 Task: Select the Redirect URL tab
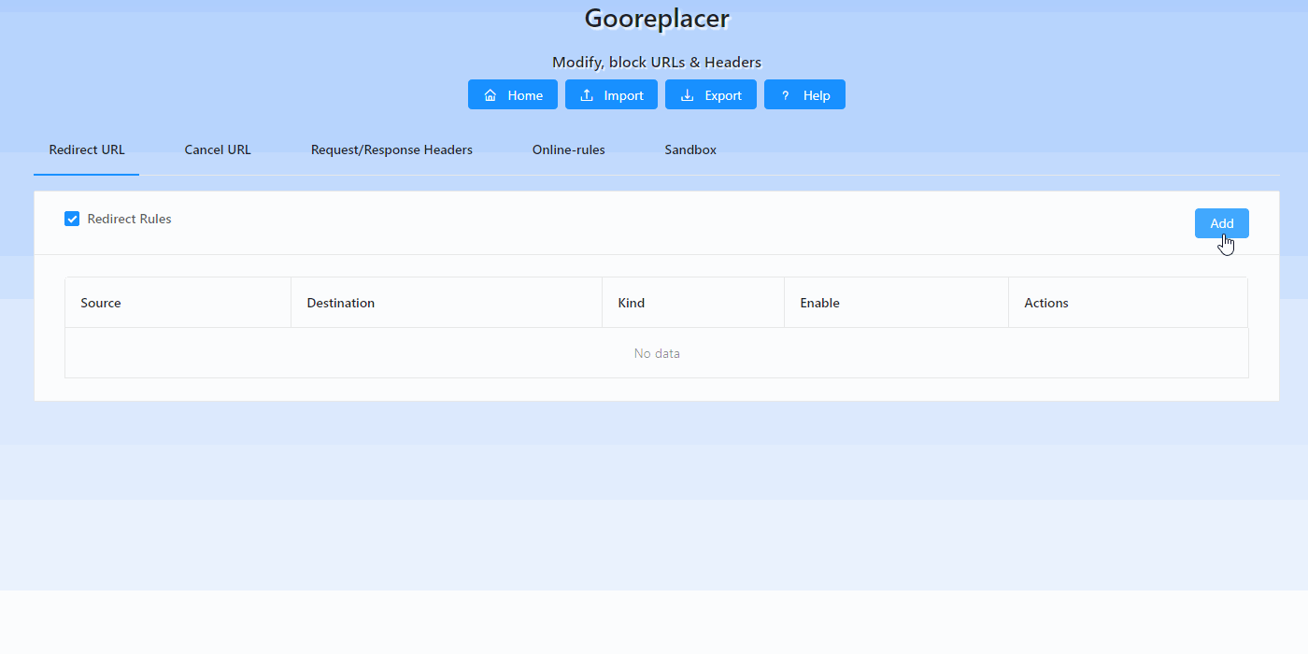click(87, 149)
